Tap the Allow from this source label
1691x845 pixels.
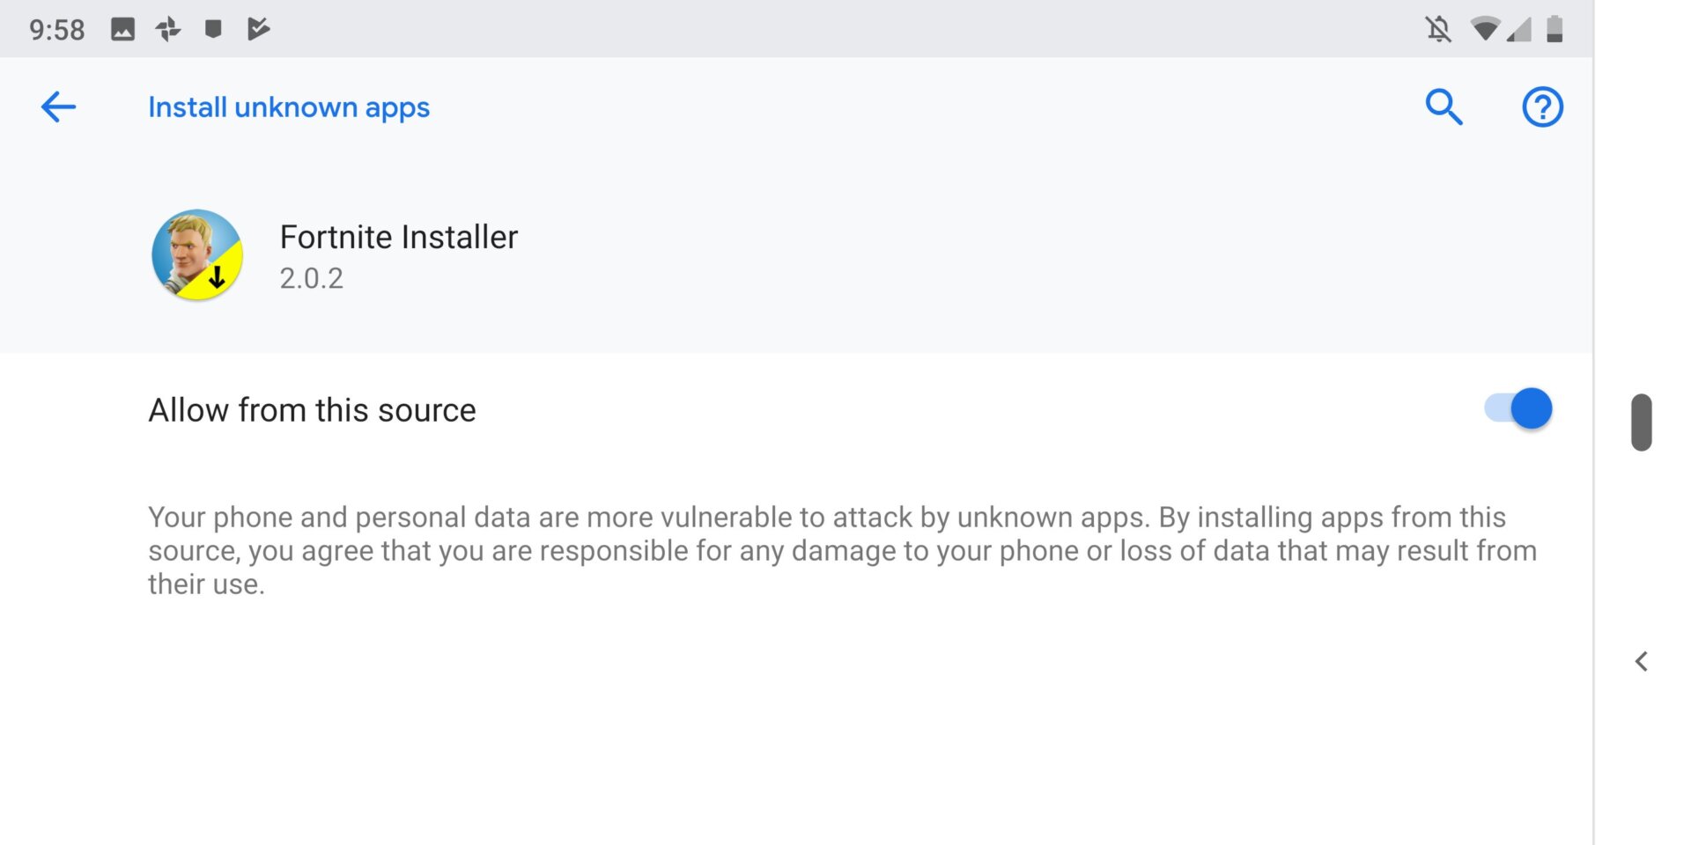click(x=312, y=410)
